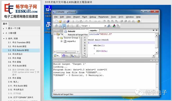Open the View menu
This screenshot has width=172, height=101.
tap(69, 17)
